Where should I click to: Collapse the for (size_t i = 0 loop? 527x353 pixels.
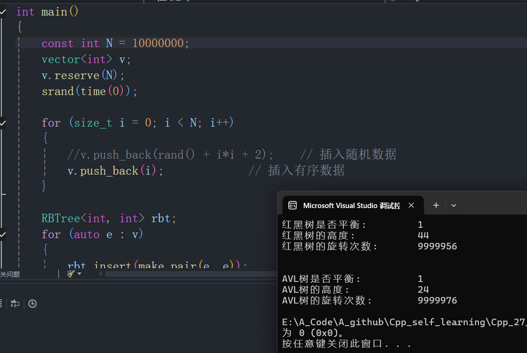point(3,123)
